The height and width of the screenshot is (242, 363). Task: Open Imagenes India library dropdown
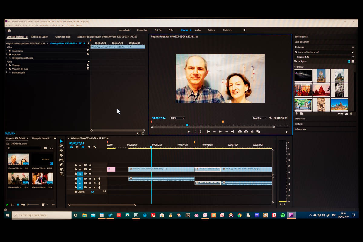coord(324,57)
